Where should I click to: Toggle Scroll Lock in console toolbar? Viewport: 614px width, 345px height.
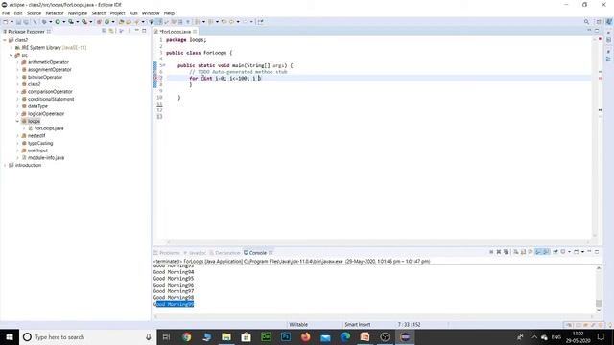[523, 252]
